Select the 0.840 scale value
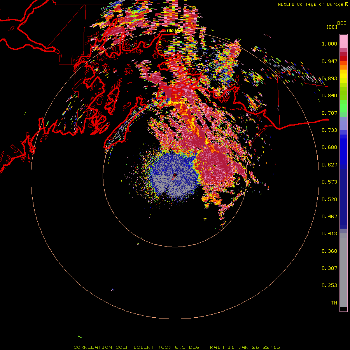The image size is (350, 350). point(329,96)
